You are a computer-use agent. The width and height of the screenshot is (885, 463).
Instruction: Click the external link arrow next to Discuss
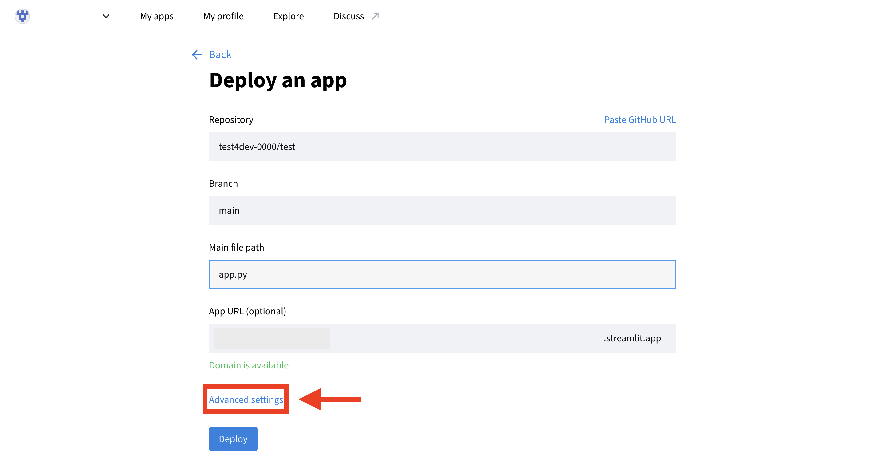tap(375, 15)
